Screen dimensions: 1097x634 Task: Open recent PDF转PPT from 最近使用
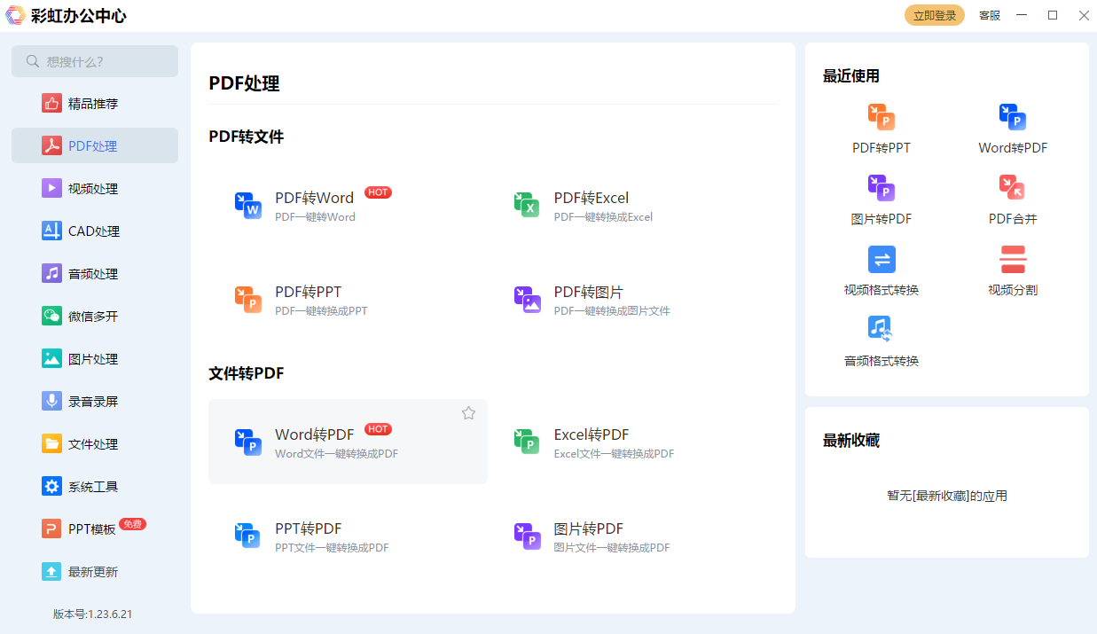pos(882,129)
